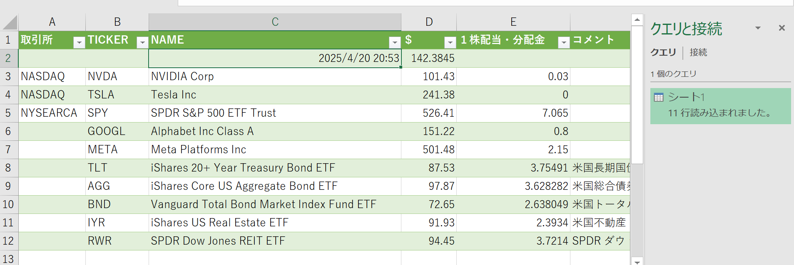Open the クエリと接続 pane options arrow

(x=758, y=28)
